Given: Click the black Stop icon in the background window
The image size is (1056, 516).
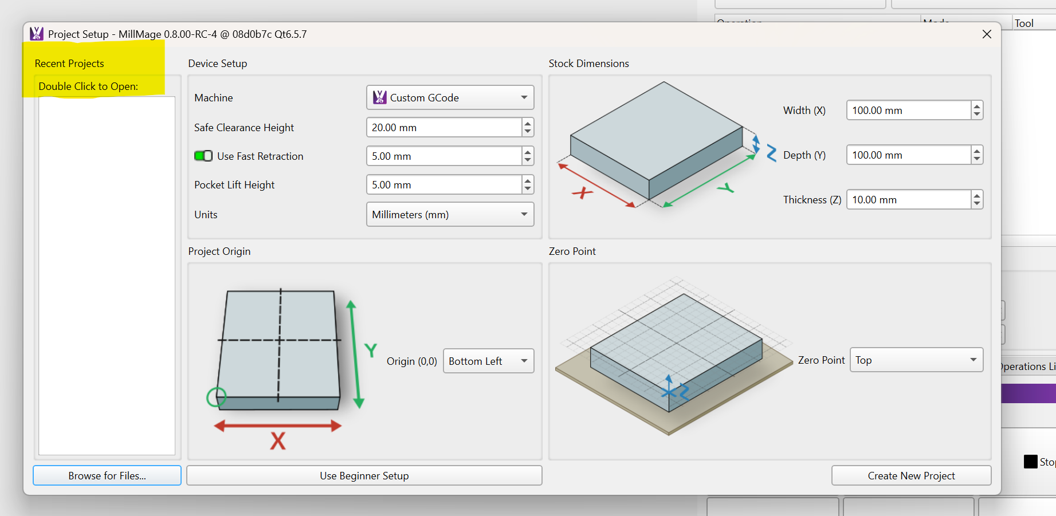Looking at the screenshot, I should click(x=1031, y=462).
